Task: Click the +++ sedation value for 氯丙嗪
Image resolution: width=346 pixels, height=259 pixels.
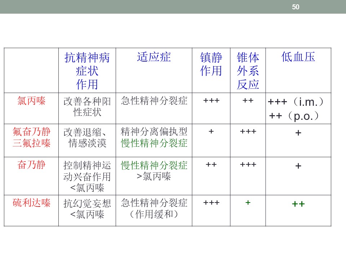Action: click(x=211, y=100)
